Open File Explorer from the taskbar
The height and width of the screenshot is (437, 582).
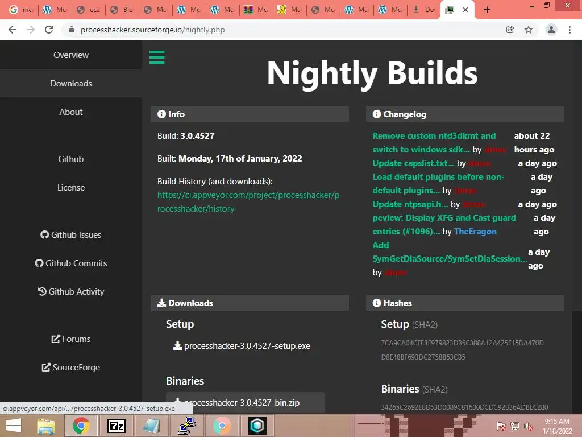46,426
